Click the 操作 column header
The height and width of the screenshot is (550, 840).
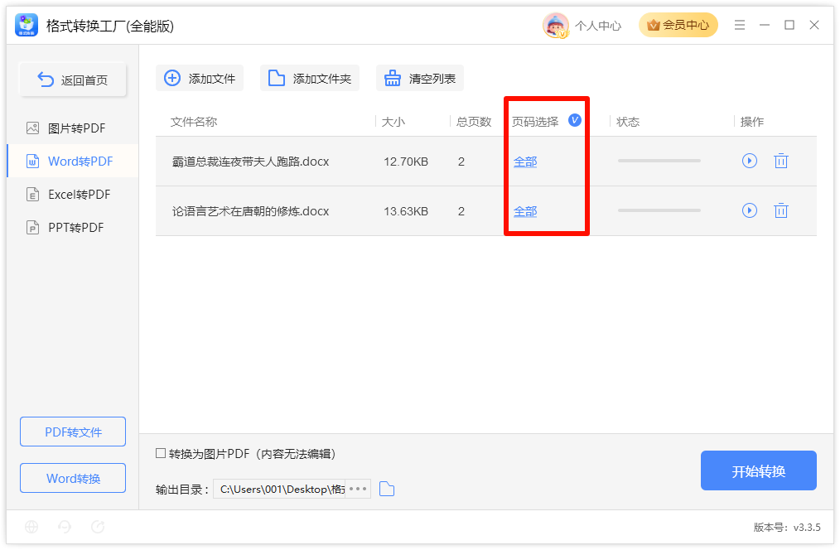751,122
